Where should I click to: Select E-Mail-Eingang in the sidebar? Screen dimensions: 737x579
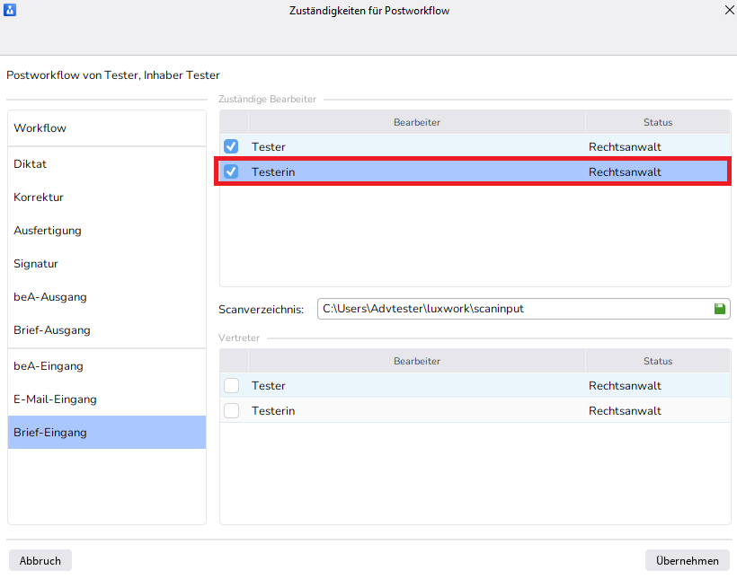(55, 399)
